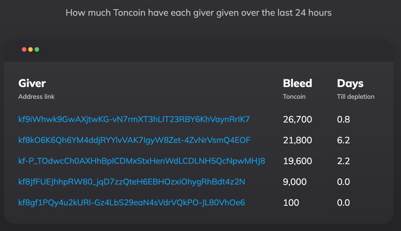Open giver address link kf8kO6K6Qh6YM4ddj
The image size is (401, 231).
pos(134,140)
